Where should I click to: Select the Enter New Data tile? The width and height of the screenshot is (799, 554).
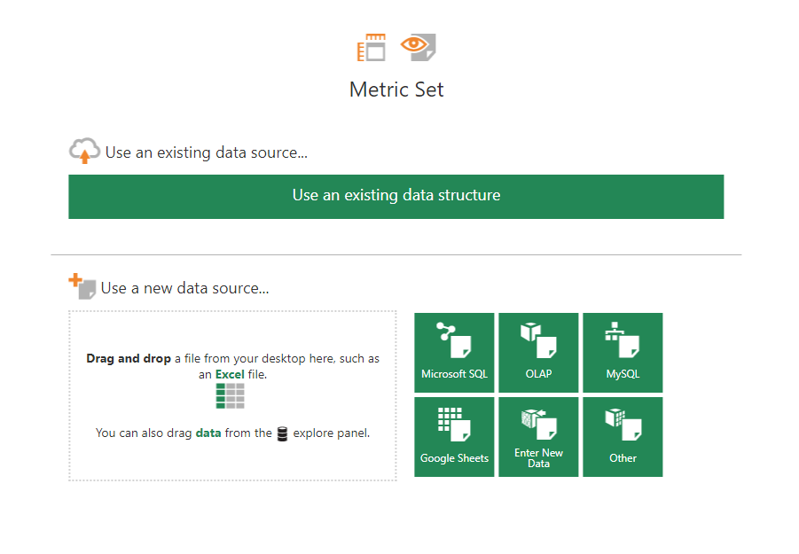pos(538,437)
